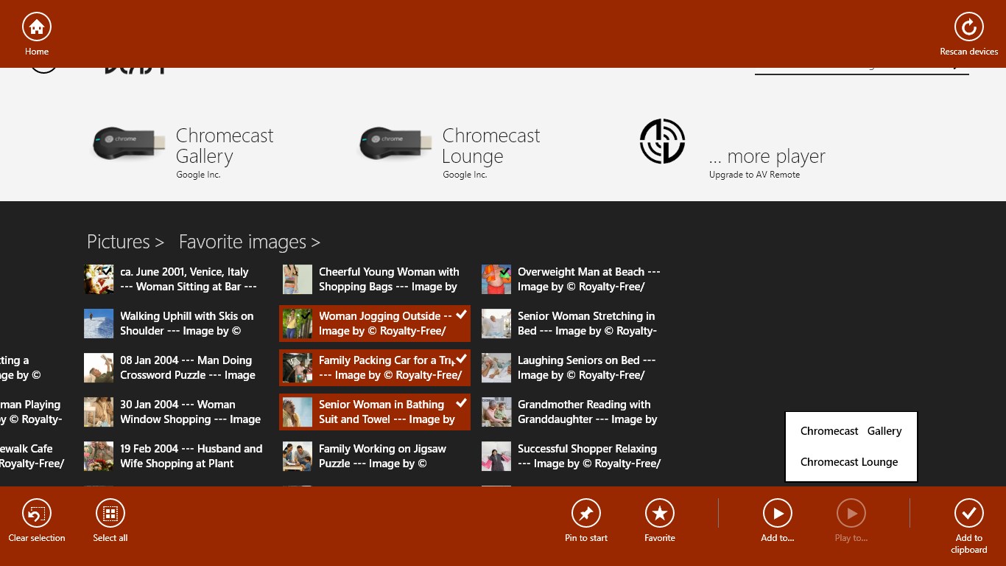The width and height of the screenshot is (1006, 566).
Task: Choose Chromecast Gallery in popup menu
Action: pos(851,431)
